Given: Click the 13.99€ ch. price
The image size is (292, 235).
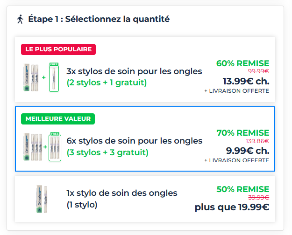Looking at the screenshot, I should click(x=246, y=81).
